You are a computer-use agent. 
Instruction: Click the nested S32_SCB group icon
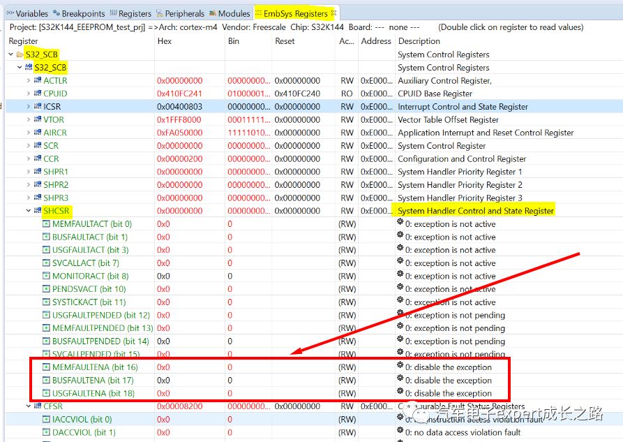29,67
